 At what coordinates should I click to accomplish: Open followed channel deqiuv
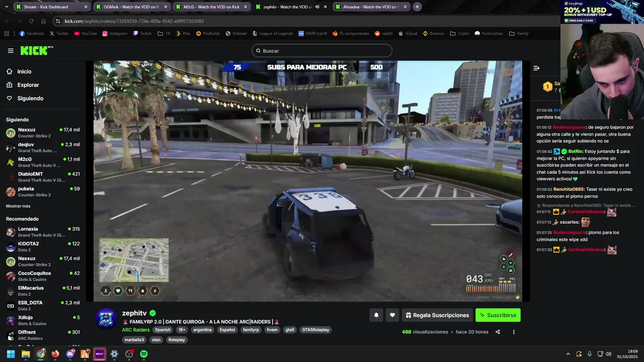point(43,147)
